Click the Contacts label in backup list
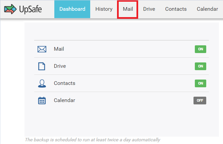The height and width of the screenshot is (144, 223). click(x=64, y=83)
